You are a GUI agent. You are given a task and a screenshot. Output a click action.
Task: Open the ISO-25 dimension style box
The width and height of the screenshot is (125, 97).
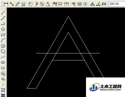click(117, 4)
